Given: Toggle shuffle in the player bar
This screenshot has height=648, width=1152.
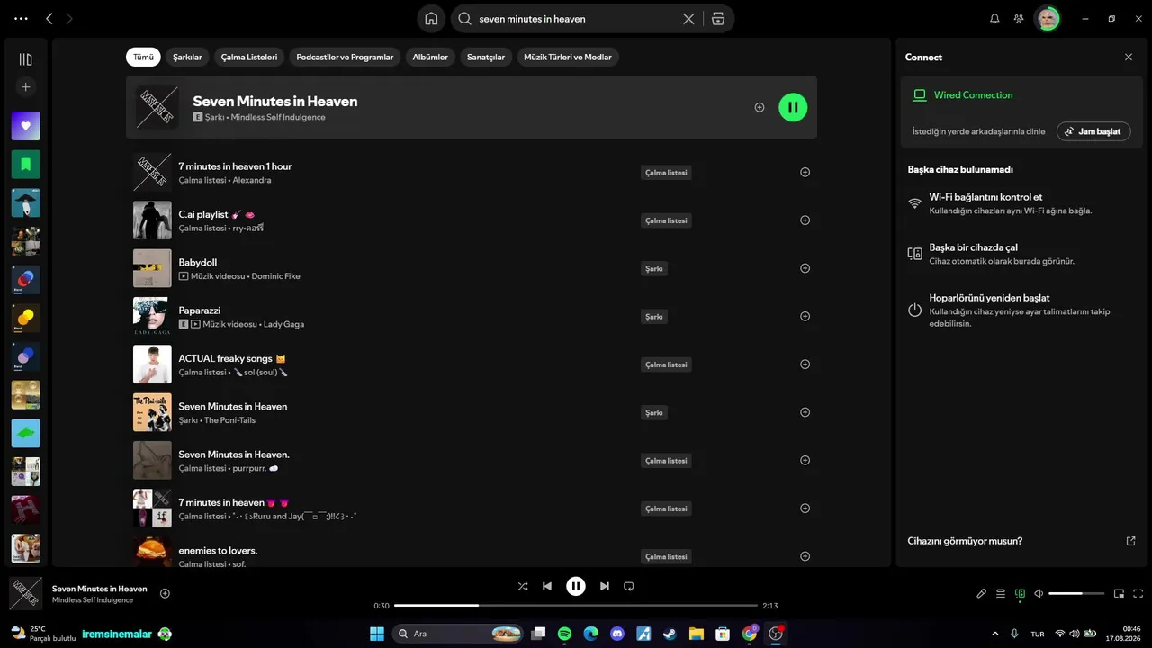Looking at the screenshot, I should 523,586.
